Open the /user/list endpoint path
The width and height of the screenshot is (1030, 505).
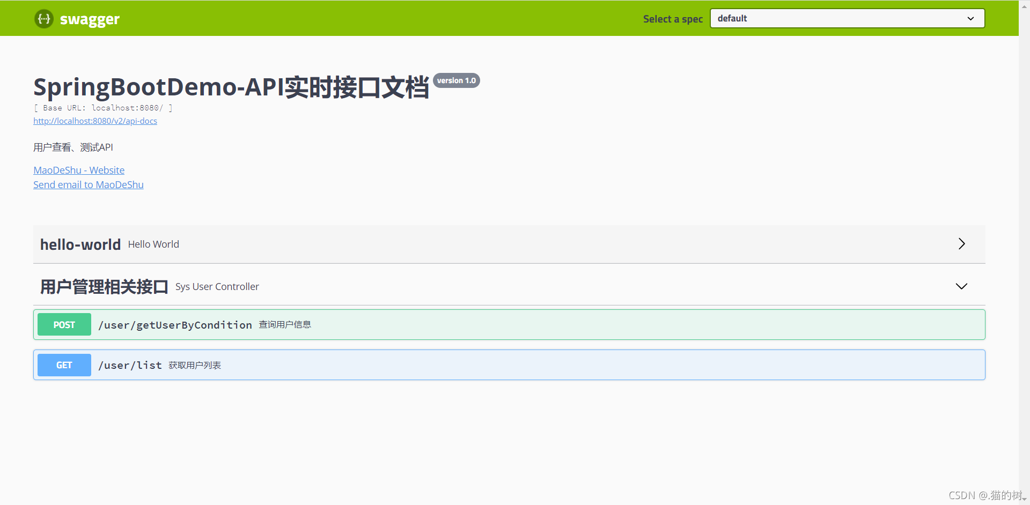(x=130, y=365)
